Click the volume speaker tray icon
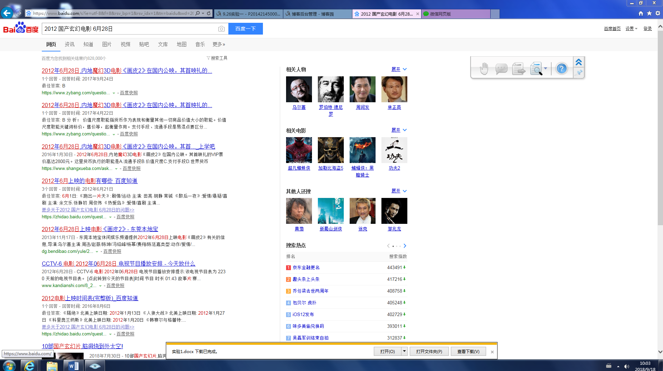The image size is (663, 371). tap(627, 366)
